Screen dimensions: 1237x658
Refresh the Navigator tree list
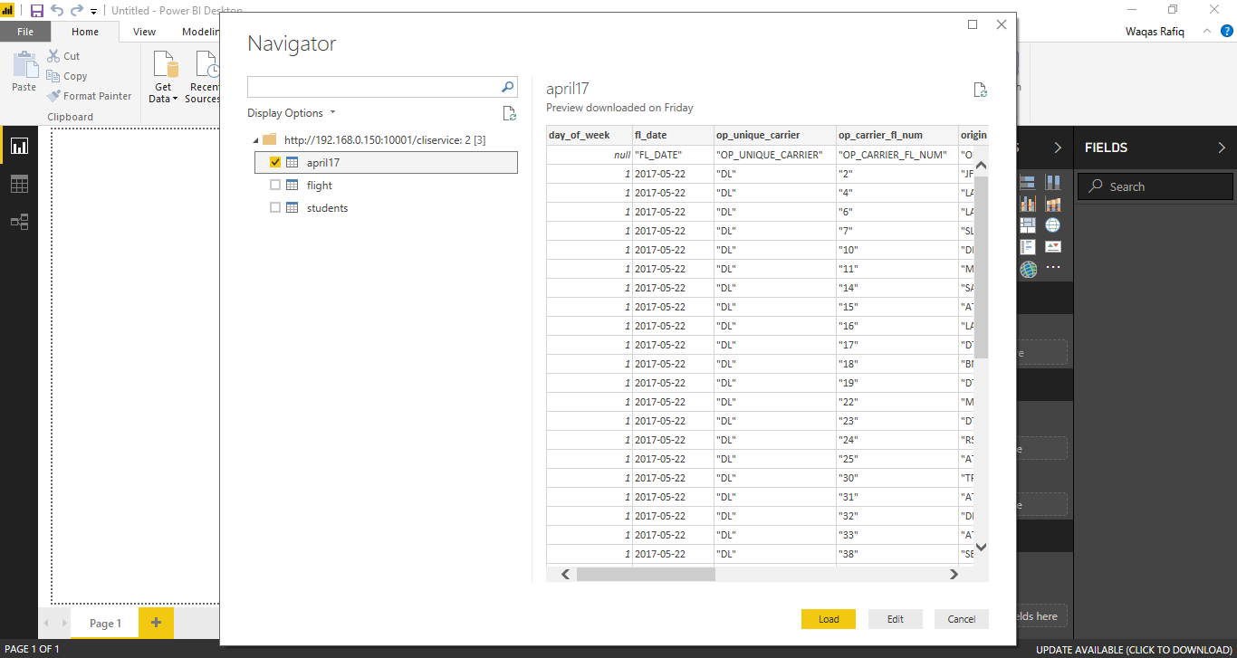(x=510, y=113)
